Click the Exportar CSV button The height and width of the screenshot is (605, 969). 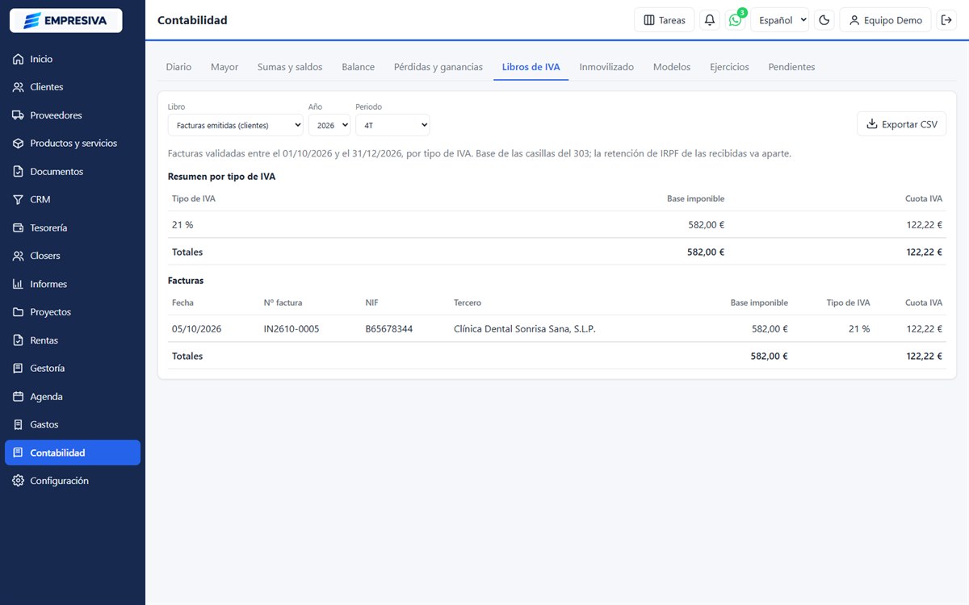tap(901, 124)
